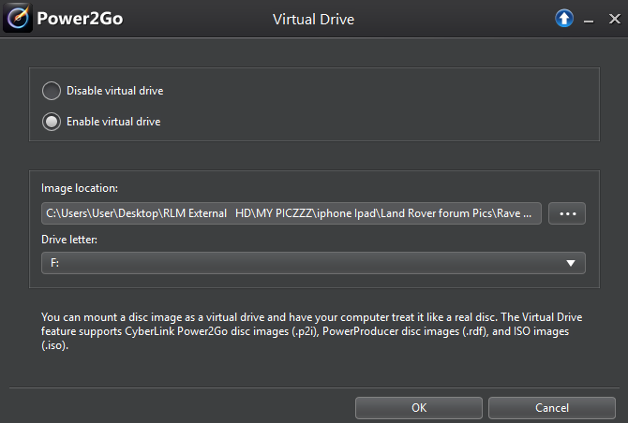The height and width of the screenshot is (423, 628).
Task: Click the description text about mounting disc images
Action: 311,331
